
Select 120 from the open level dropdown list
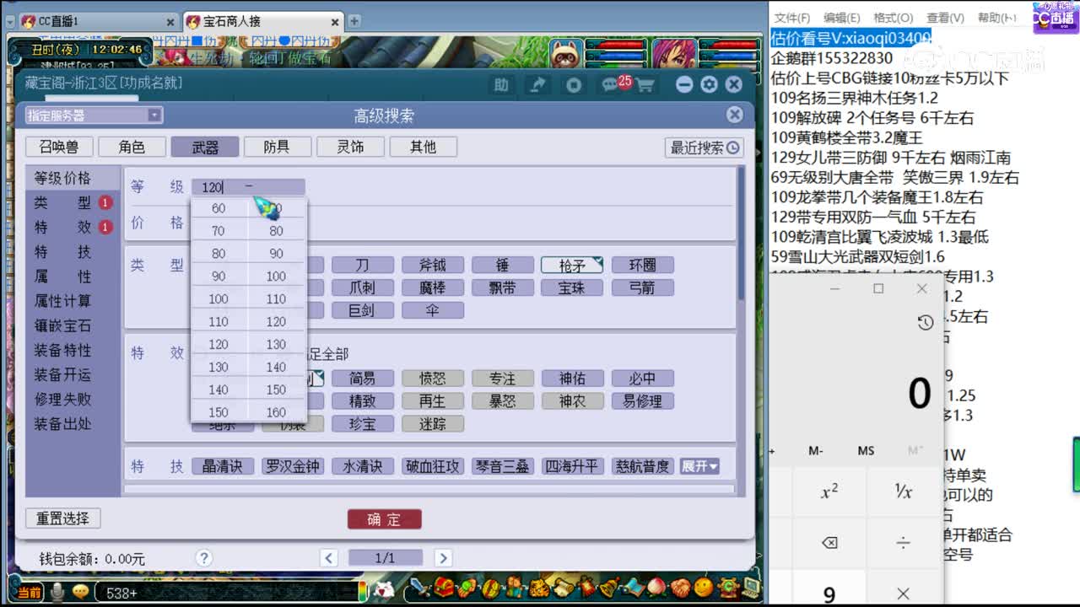[218, 344]
